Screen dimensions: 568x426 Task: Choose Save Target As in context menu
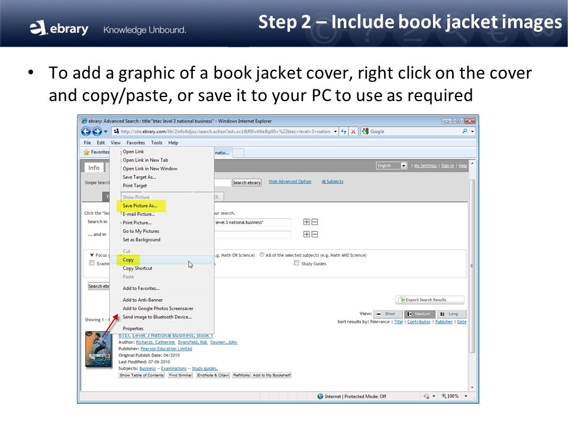[x=140, y=177]
